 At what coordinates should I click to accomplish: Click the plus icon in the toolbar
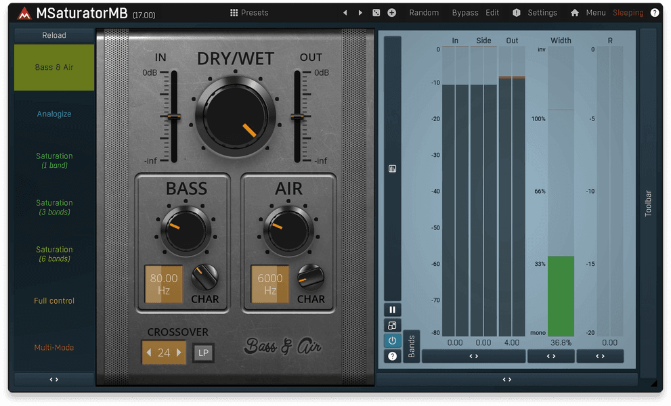[x=391, y=12]
